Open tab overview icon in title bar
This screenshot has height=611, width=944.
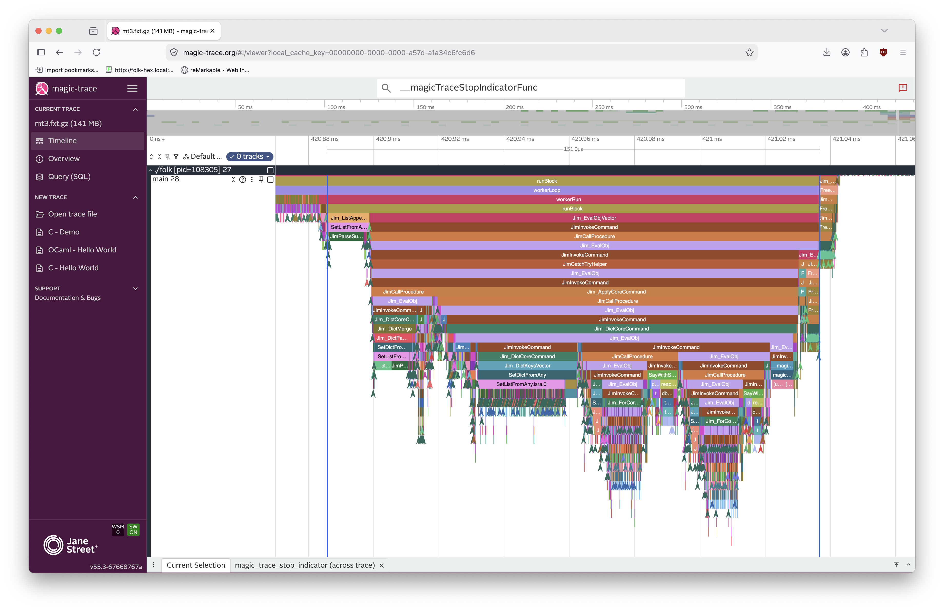tap(93, 31)
